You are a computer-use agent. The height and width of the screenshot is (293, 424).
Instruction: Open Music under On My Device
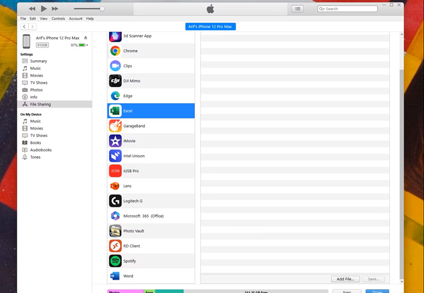click(x=35, y=121)
